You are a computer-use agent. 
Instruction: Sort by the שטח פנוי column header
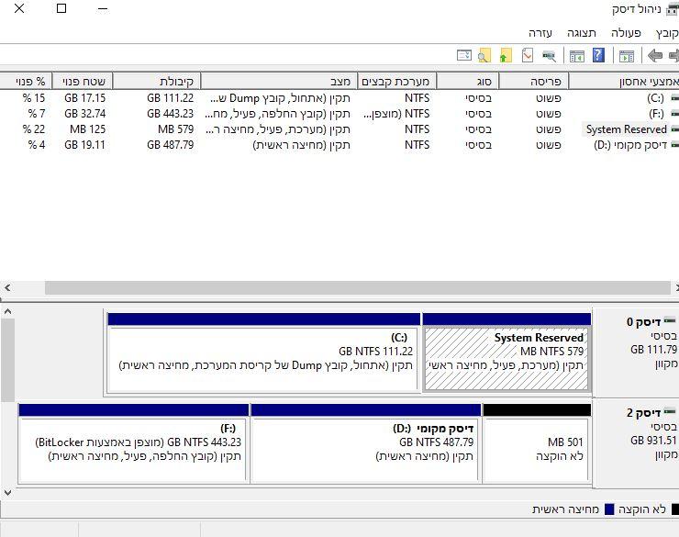tap(82, 81)
